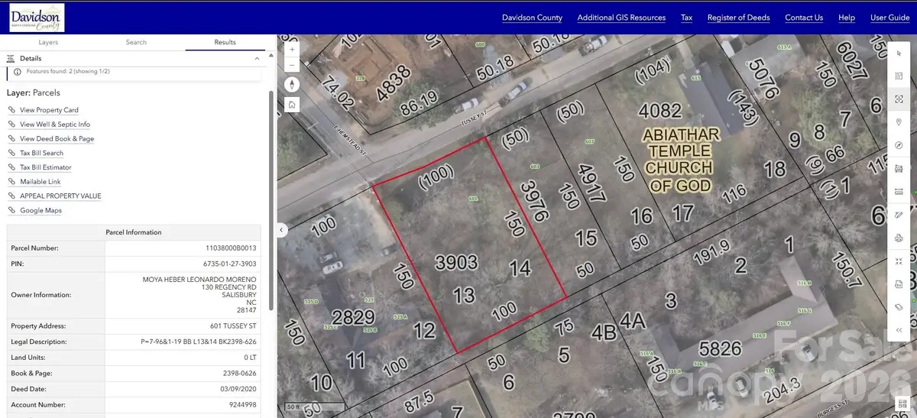Click the Land Units value 0 LT
Viewport: 917px width, 418px height.
(x=250, y=358)
